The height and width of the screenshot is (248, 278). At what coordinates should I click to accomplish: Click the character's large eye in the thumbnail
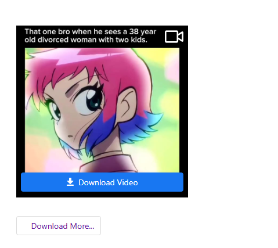pyautogui.click(x=91, y=100)
